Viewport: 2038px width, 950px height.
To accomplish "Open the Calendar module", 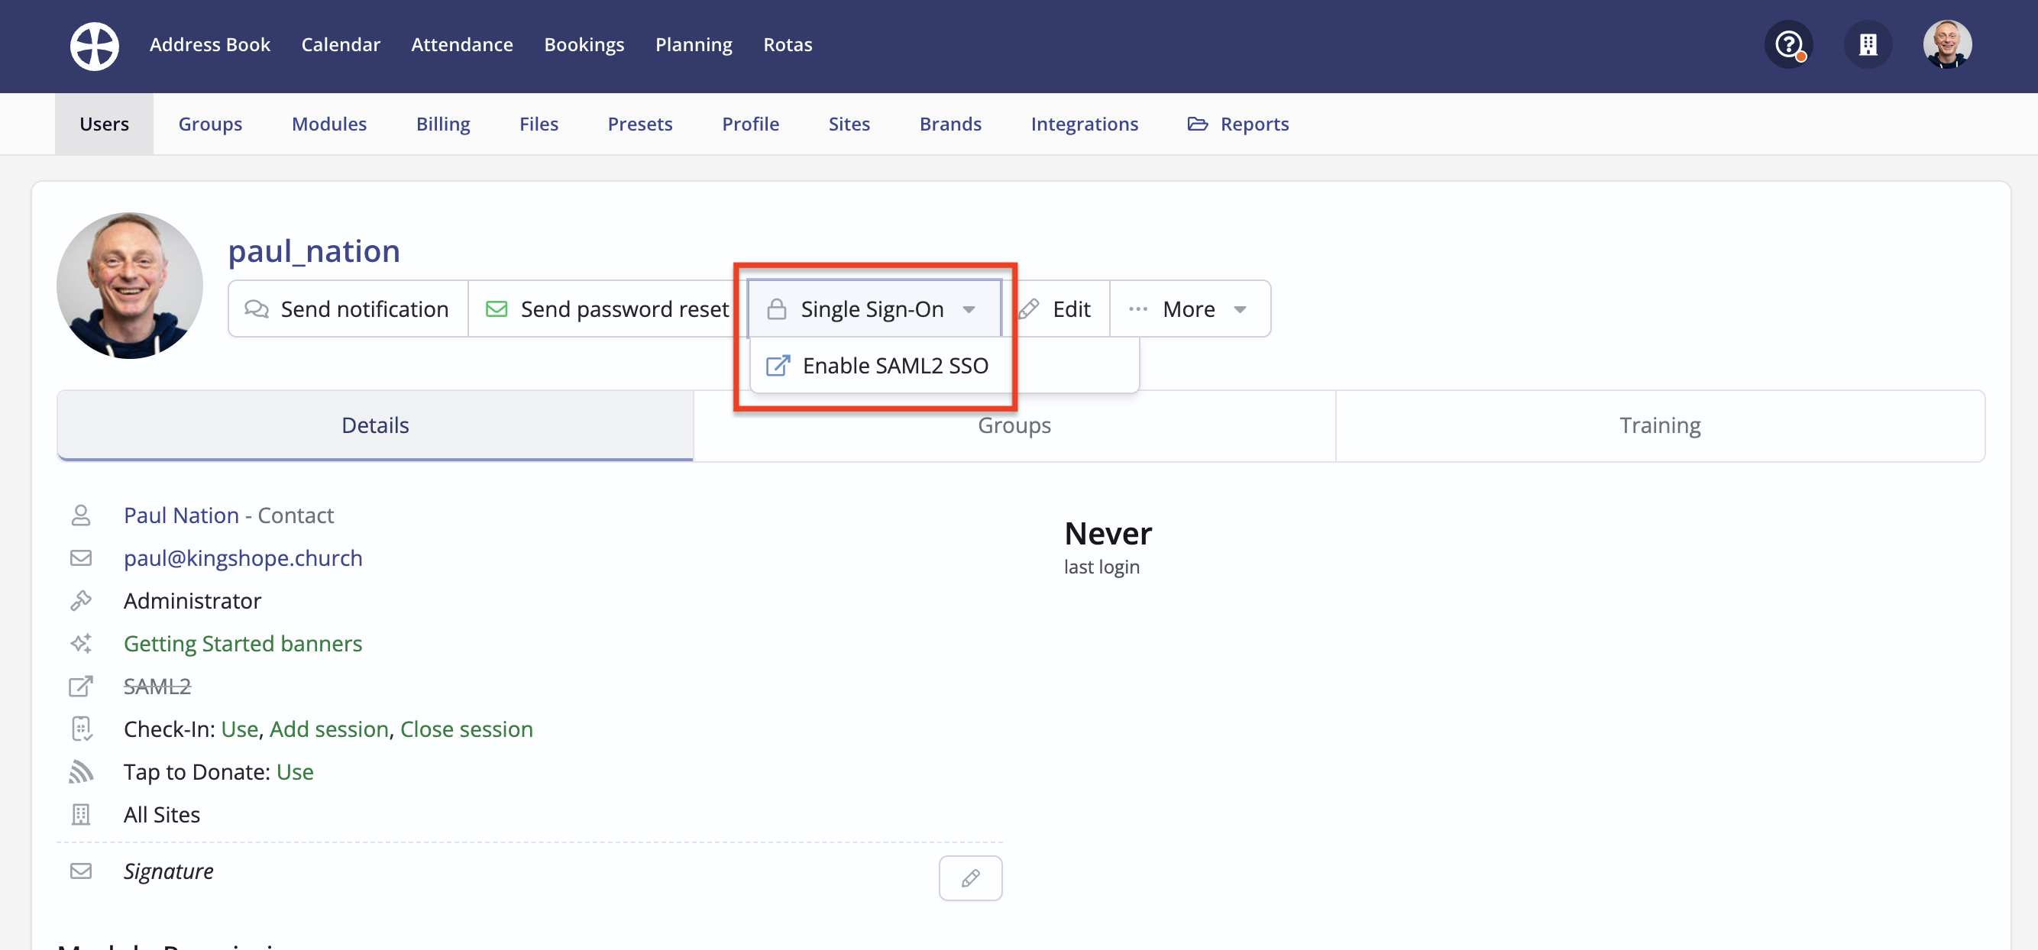I will point(340,44).
